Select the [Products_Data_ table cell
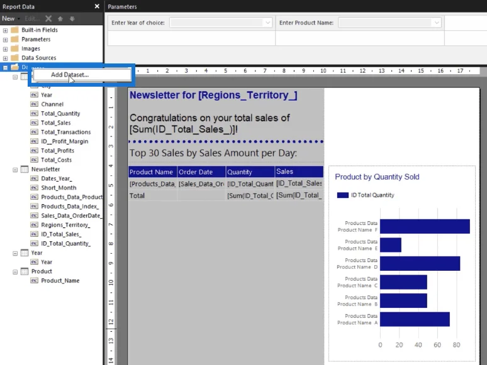Viewport: 487px width, 365px height. click(x=152, y=184)
